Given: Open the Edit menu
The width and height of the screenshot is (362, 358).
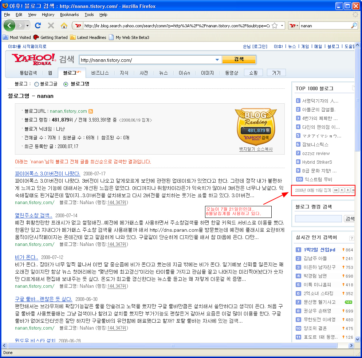Looking at the screenshot, I should click(19, 15).
